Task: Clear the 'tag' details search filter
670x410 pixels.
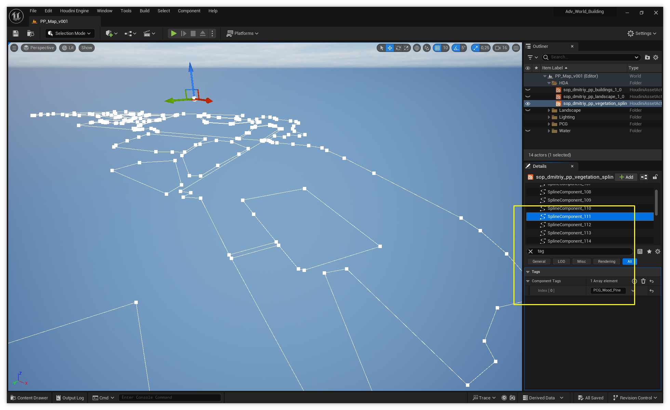Action: (531, 251)
